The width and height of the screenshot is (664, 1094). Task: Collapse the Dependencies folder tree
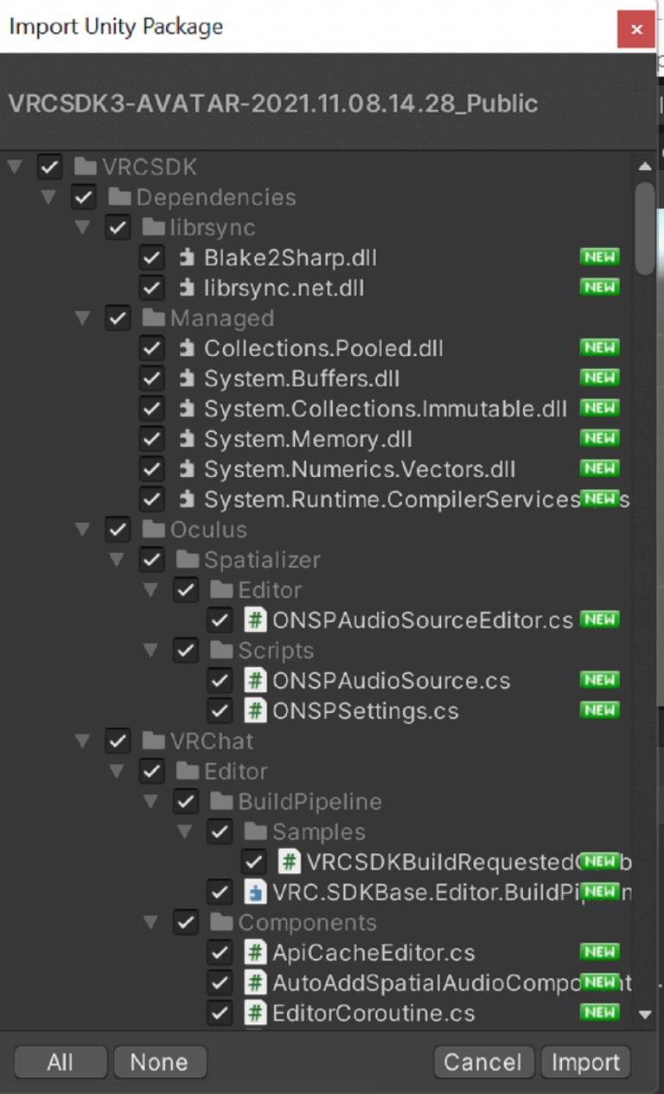click(49, 198)
